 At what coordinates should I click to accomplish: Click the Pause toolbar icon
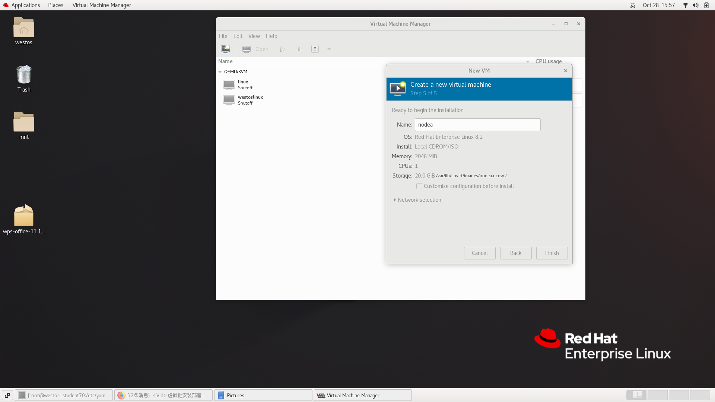tap(299, 49)
